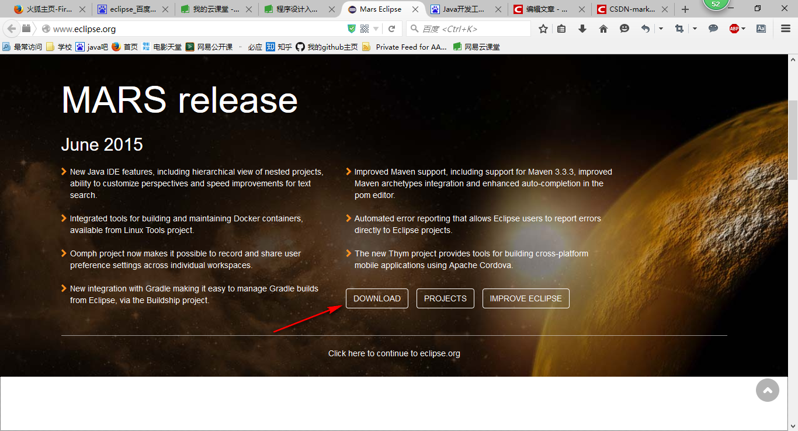Switch to the Java开发工 tab

pyautogui.click(x=467, y=9)
